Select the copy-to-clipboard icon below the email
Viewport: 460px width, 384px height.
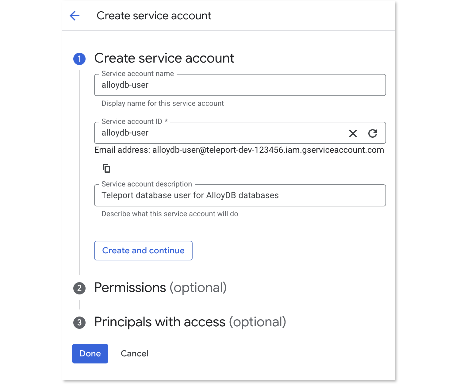106,168
